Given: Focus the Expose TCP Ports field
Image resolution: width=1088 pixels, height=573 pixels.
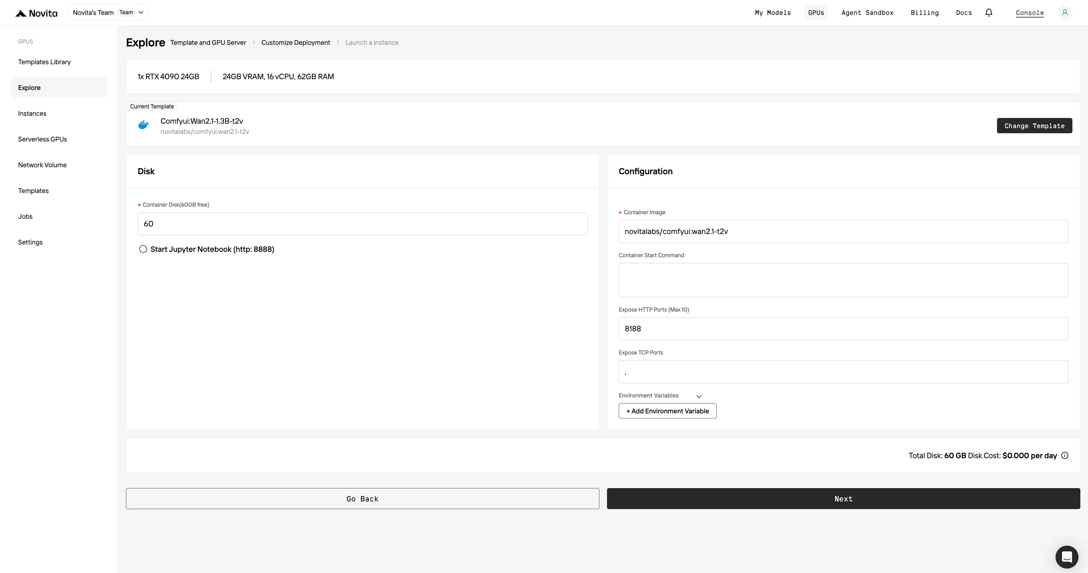Looking at the screenshot, I should click(843, 372).
